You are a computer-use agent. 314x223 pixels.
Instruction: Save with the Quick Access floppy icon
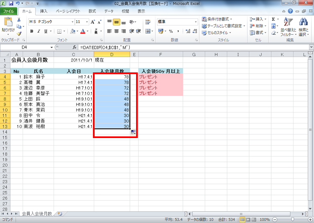[x=11, y=3]
